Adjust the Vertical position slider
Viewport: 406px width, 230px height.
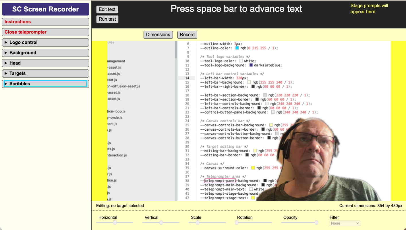click(161, 223)
